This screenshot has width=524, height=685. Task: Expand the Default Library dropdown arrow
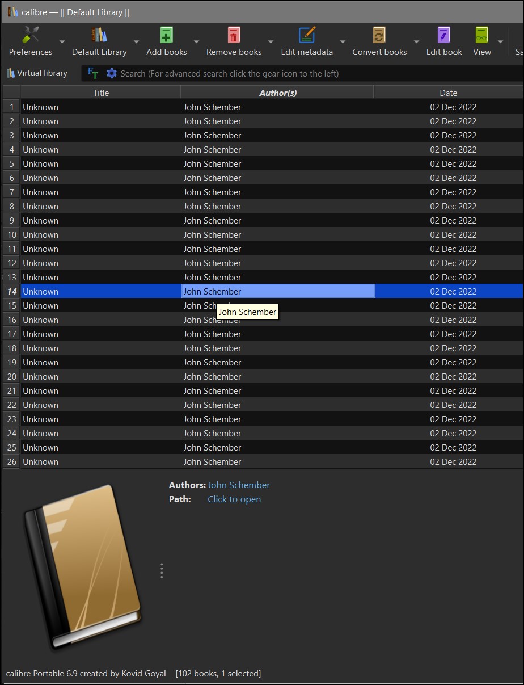(136, 42)
